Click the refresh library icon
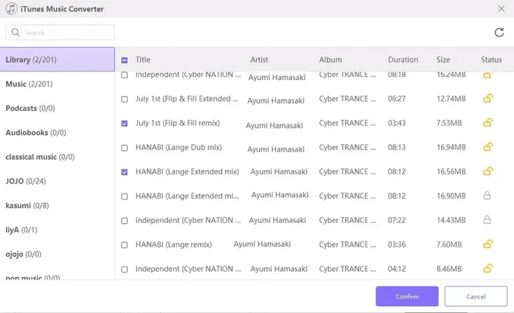This screenshot has width=514, height=313. tap(499, 32)
